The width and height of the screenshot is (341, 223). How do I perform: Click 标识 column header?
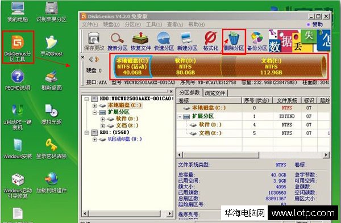[309, 100]
